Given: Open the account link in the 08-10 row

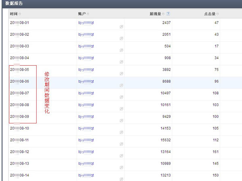Looking at the screenshot, I should (86, 128).
